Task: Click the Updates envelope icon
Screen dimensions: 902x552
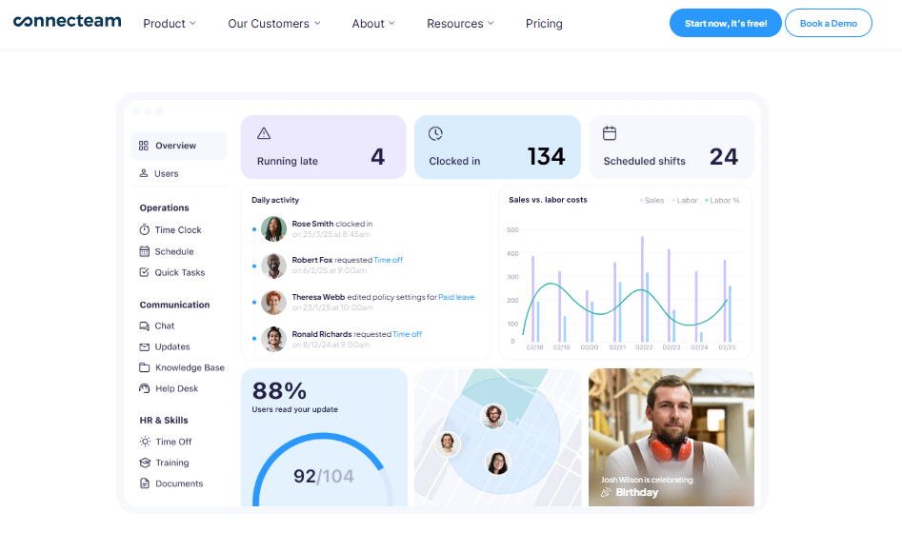Action: 145,346
